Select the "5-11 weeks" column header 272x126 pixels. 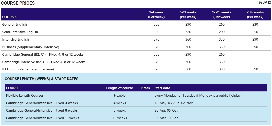pos(188,15)
